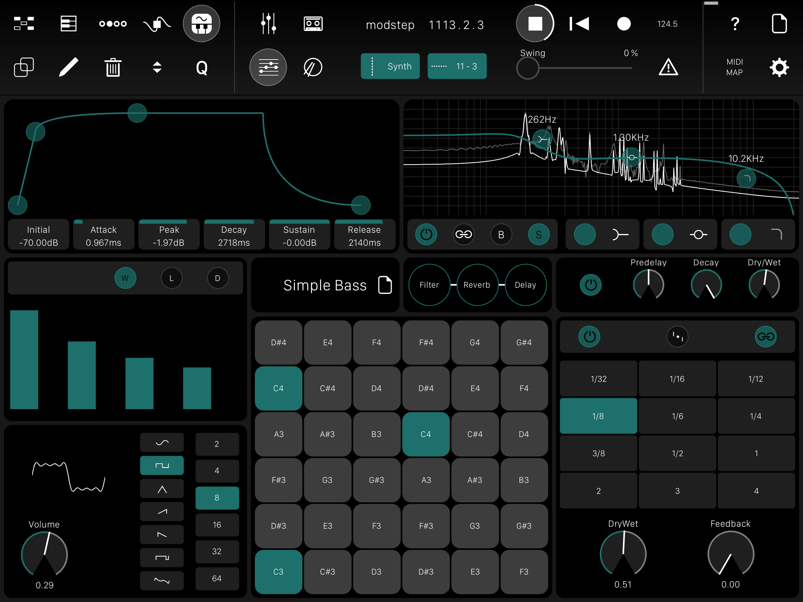Viewport: 803px width, 602px height.
Task: Open the Synth track selector
Action: 390,66
